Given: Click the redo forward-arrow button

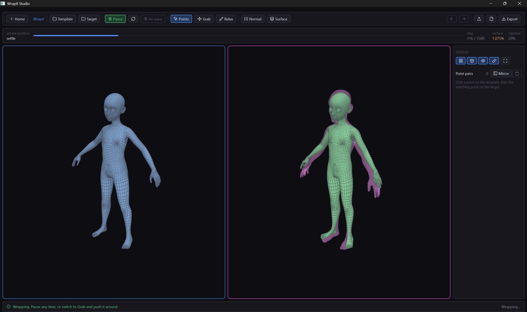Looking at the screenshot, I should 464,19.
